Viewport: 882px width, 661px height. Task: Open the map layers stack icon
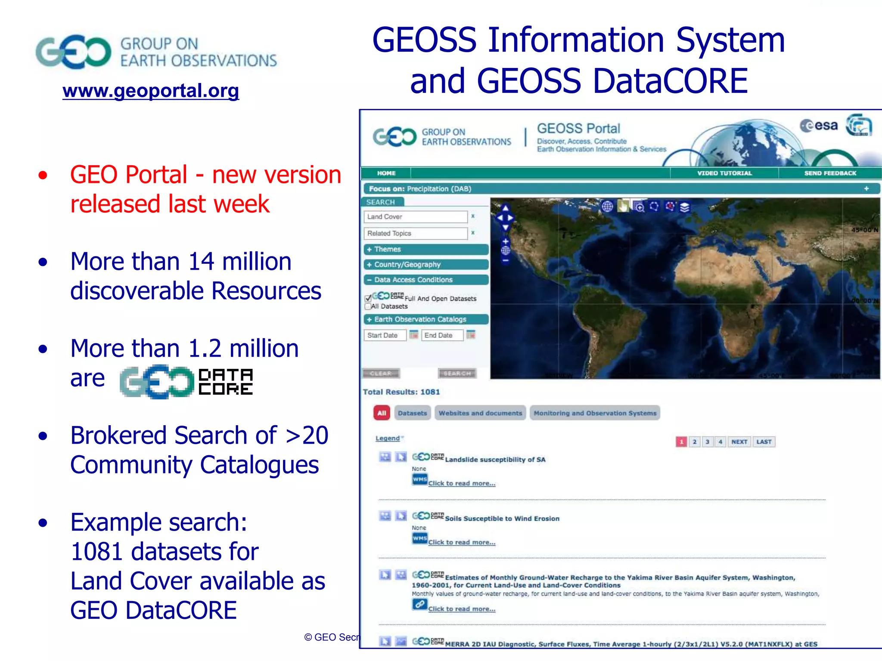pos(685,207)
